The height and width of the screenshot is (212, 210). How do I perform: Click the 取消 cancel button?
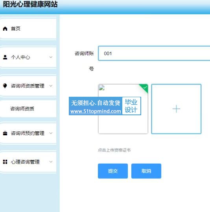click(146, 171)
